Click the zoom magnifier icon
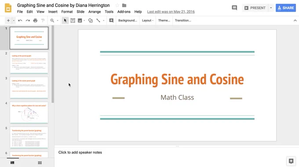299x167 pixels. click(x=52, y=20)
